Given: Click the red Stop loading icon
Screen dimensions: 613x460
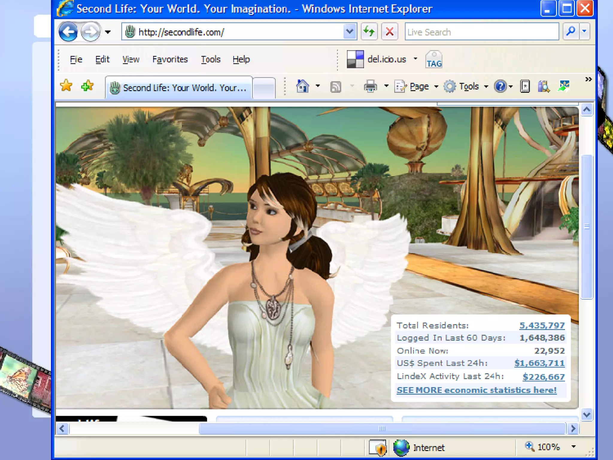Looking at the screenshot, I should click(389, 31).
